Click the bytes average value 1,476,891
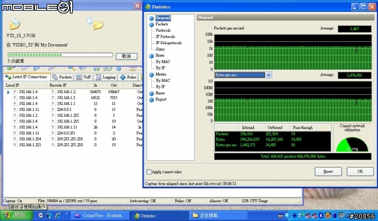 pyautogui.click(x=354, y=75)
